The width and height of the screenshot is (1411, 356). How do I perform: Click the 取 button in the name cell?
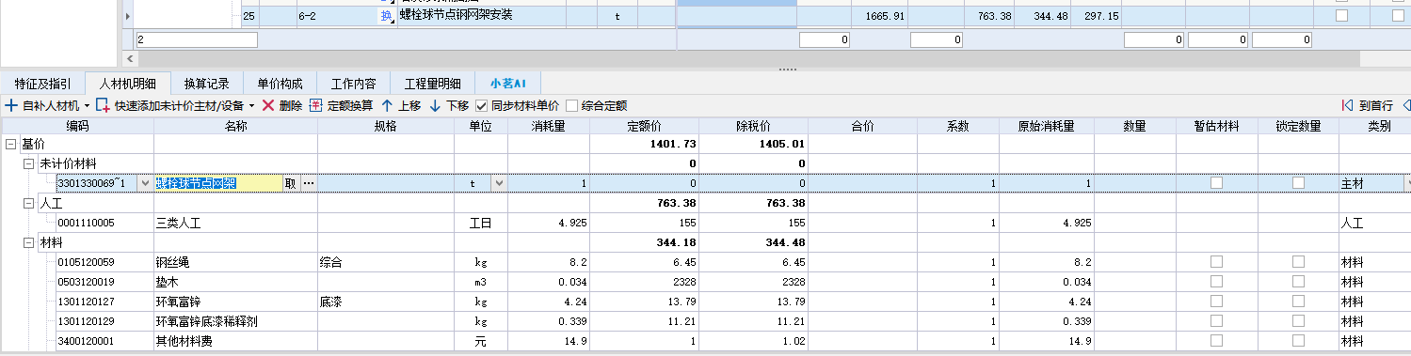coord(291,184)
